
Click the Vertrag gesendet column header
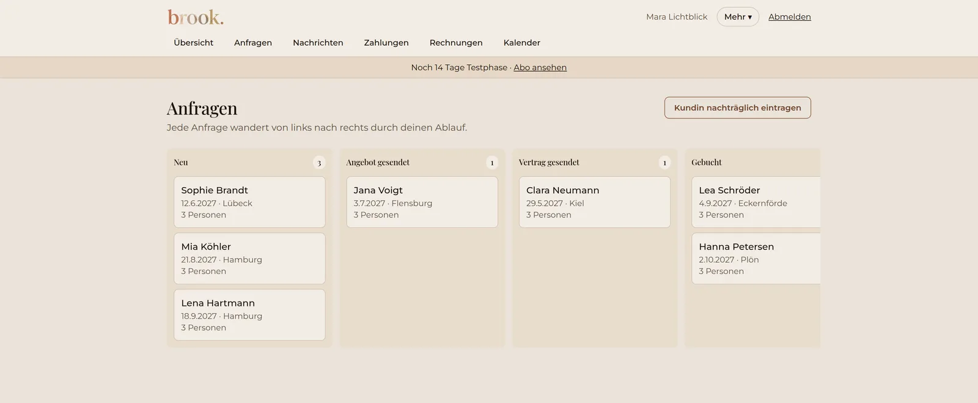click(x=549, y=163)
